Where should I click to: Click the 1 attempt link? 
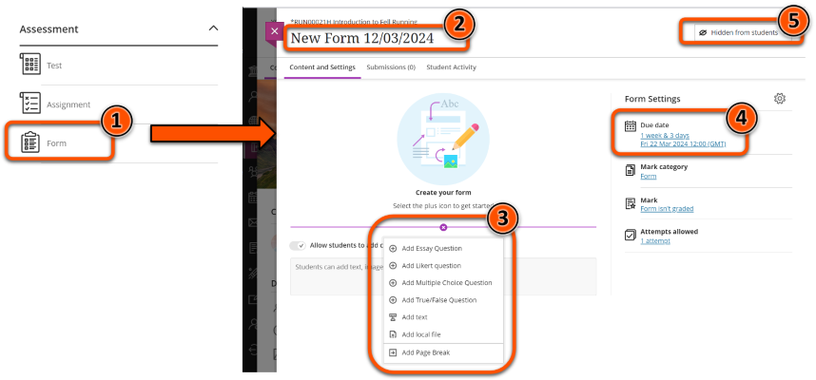pyautogui.click(x=653, y=241)
